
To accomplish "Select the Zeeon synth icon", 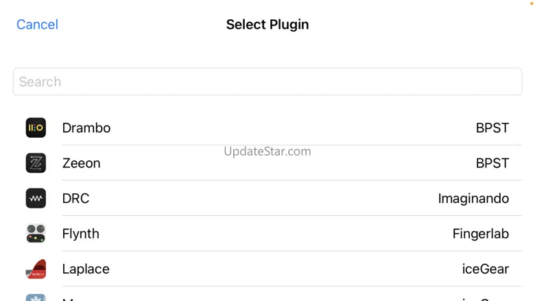I will pyautogui.click(x=36, y=163).
